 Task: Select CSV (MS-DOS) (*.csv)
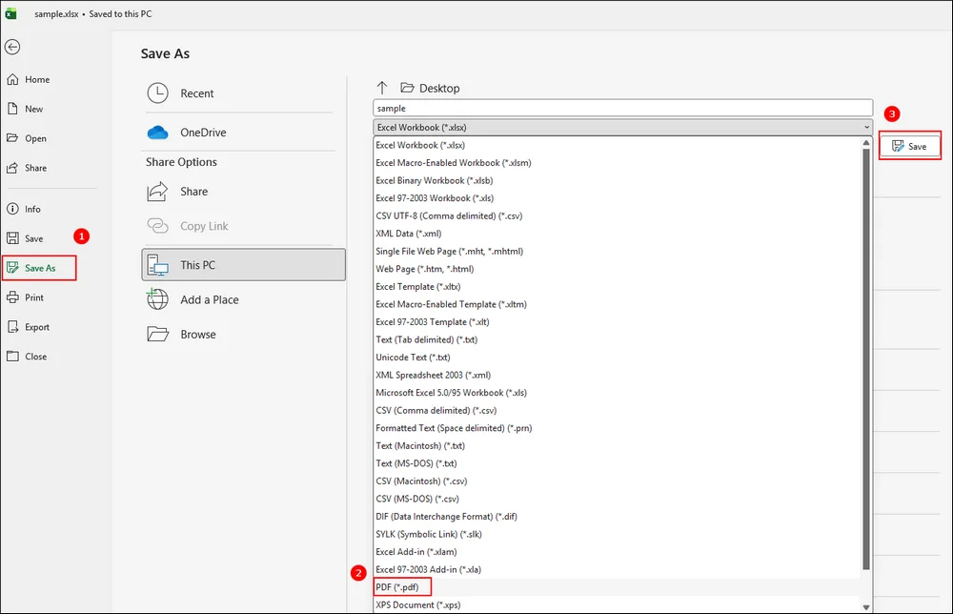618,499
